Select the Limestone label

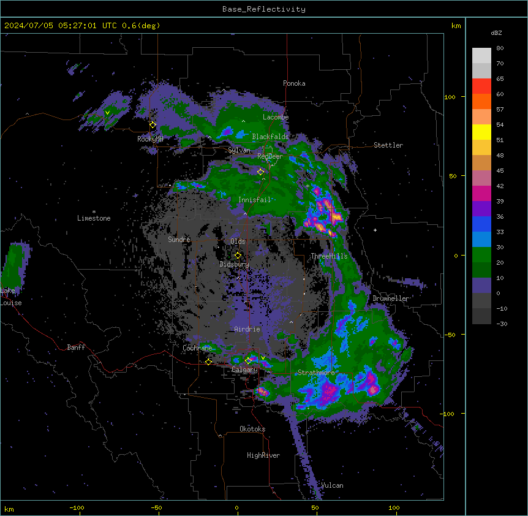94,218
